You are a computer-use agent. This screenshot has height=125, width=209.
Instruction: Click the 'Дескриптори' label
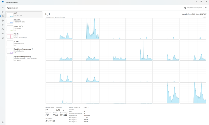(x=64, y=113)
